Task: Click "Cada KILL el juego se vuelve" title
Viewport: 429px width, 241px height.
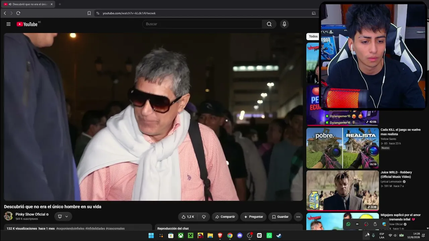Action: (x=401, y=132)
